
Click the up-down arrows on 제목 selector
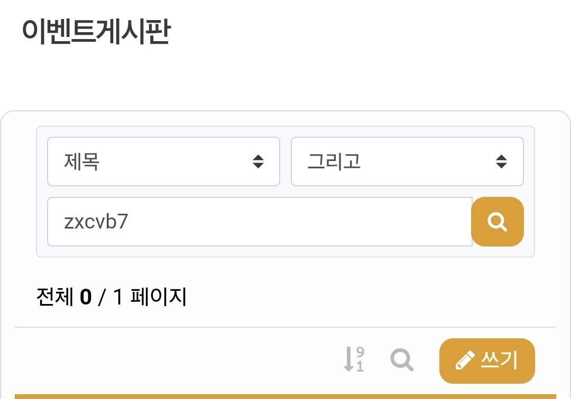click(258, 161)
